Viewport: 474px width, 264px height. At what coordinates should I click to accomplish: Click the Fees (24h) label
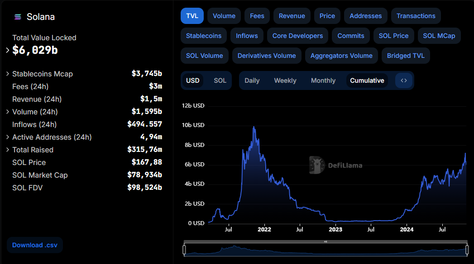(x=30, y=87)
